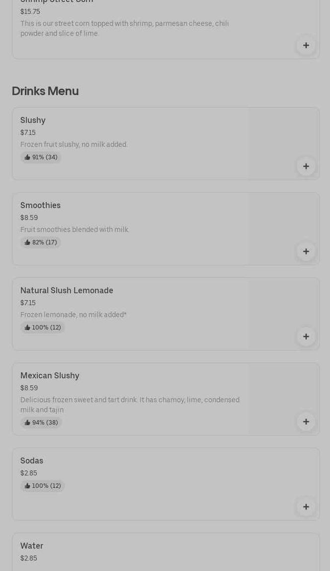Select the Water menu item

pyautogui.click(x=165, y=552)
